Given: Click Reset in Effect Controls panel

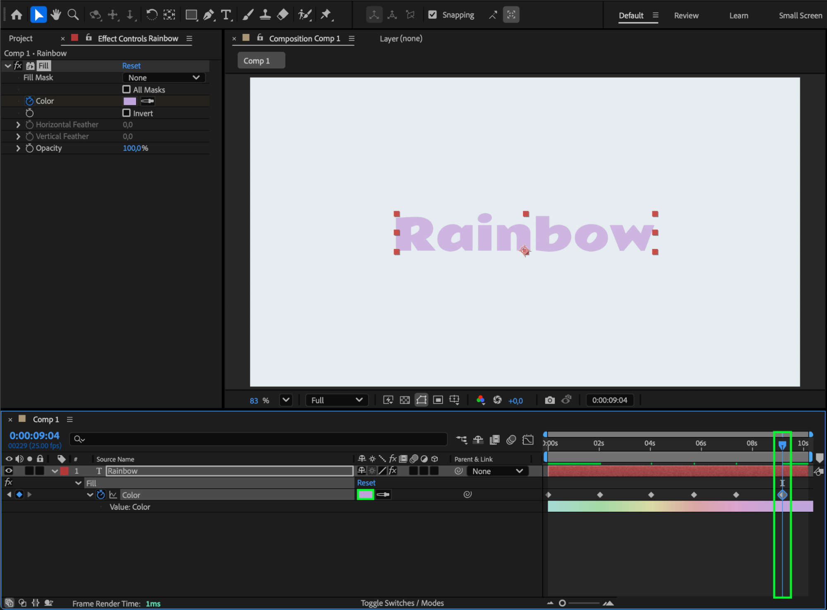Looking at the screenshot, I should [x=131, y=66].
